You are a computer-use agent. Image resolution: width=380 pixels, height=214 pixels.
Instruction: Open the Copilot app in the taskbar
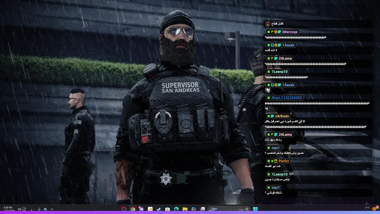point(194,209)
